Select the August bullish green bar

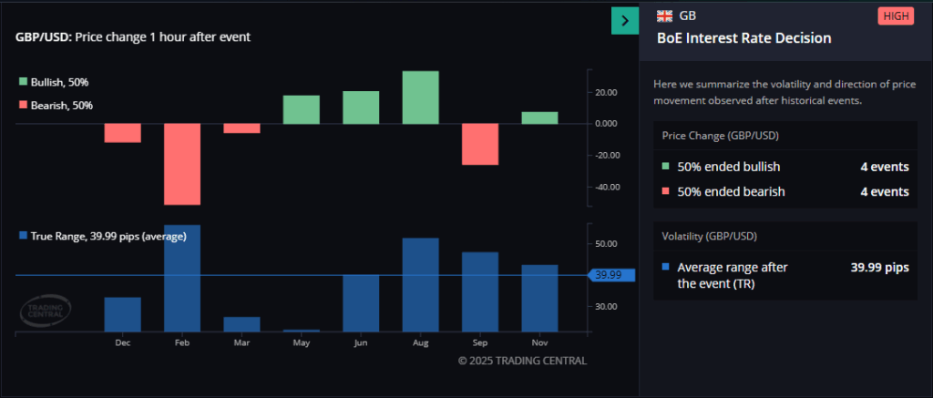(420, 97)
